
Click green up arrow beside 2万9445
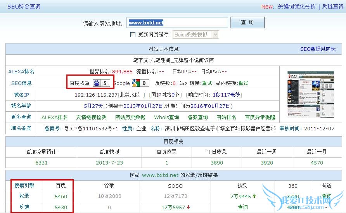(254, 196)
